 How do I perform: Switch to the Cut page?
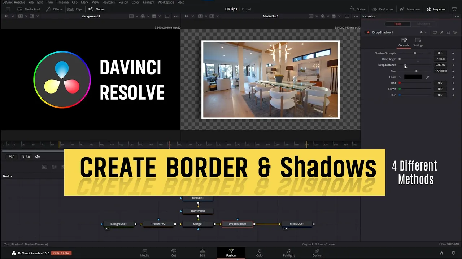coord(174,253)
